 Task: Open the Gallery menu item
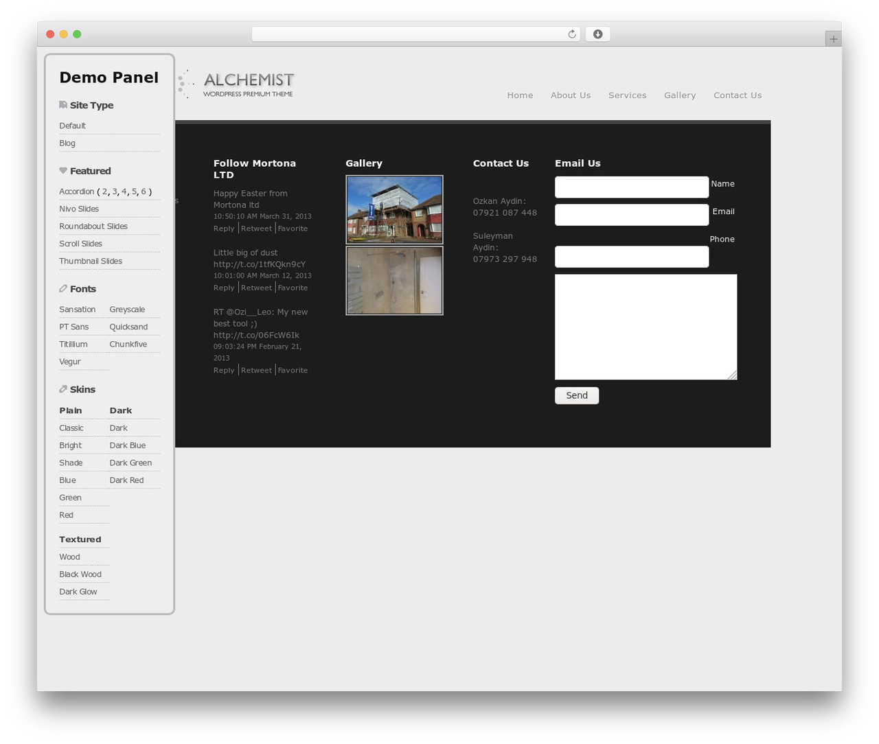[x=680, y=95]
